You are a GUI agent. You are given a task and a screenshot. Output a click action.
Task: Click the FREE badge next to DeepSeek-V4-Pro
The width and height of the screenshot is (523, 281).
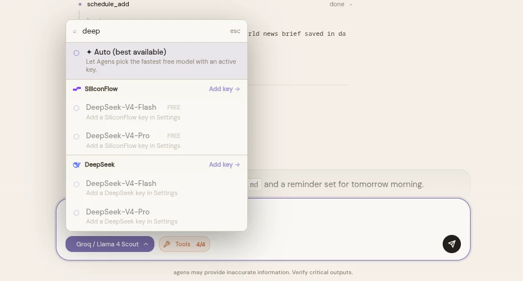(174, 136)
